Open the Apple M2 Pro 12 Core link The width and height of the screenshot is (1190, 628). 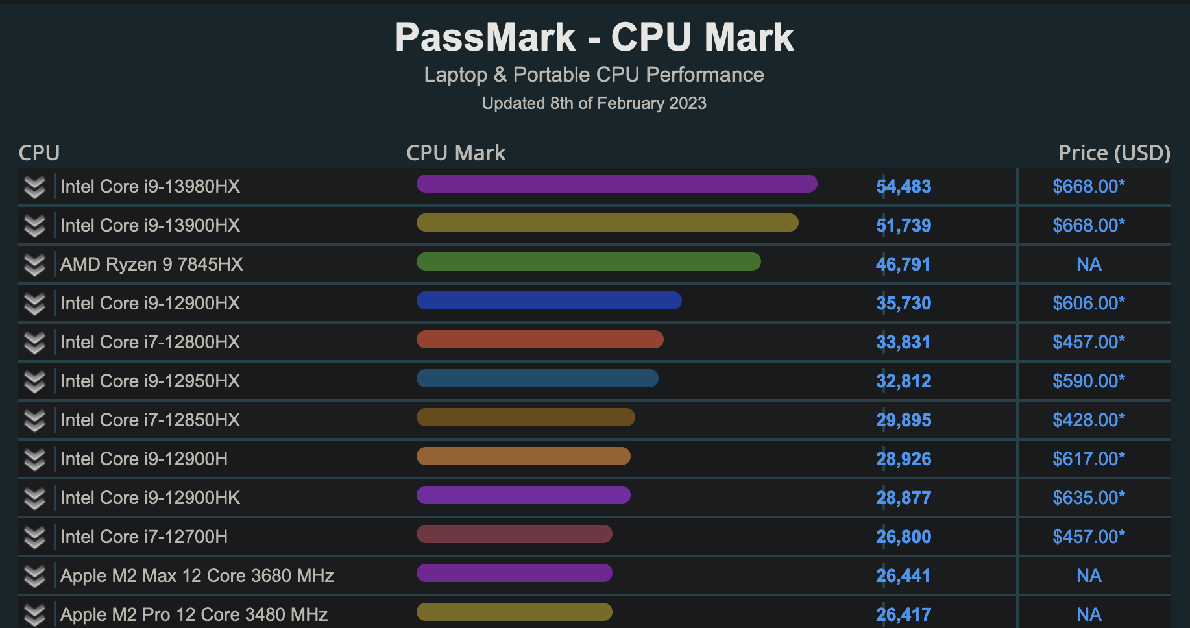coord(194,614)
